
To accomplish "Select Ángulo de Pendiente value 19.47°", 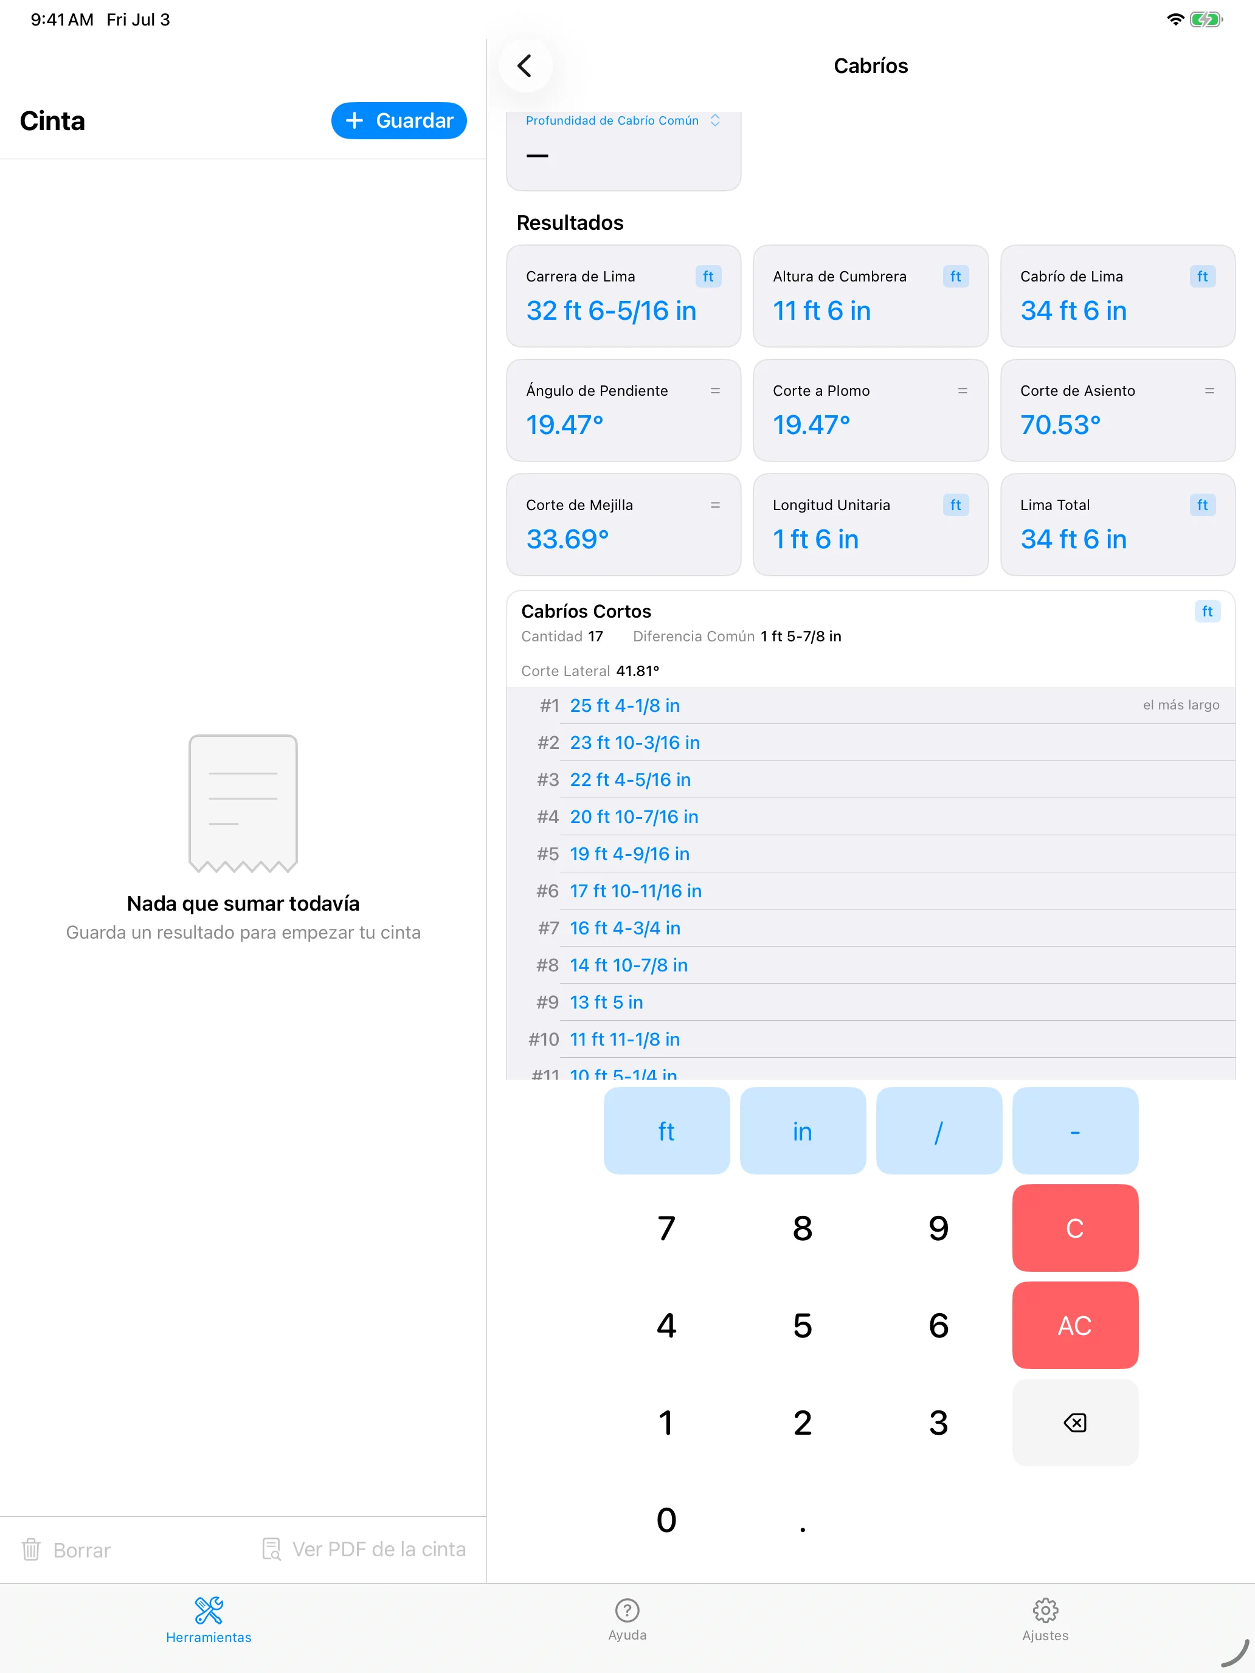I will (564, 425).
